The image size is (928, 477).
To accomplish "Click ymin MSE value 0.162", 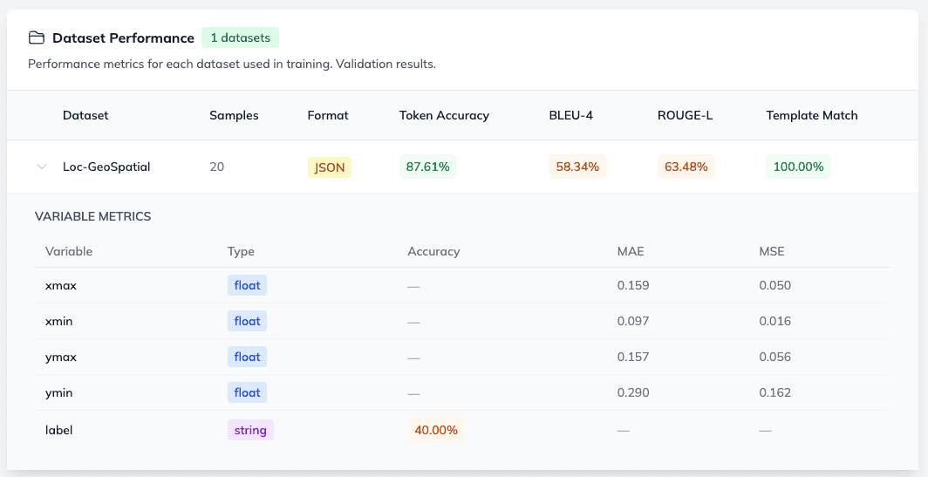I will click(x=775, y=393).
